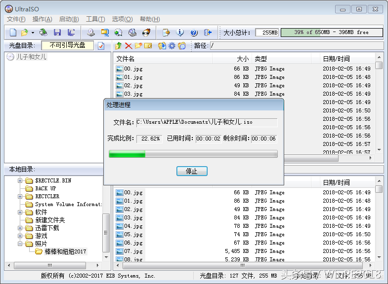The height and width of the screenshot is (284, 388).
Task: Expand the $RECYCLE.BIN folder node
Action: click(x=20, y=180)
